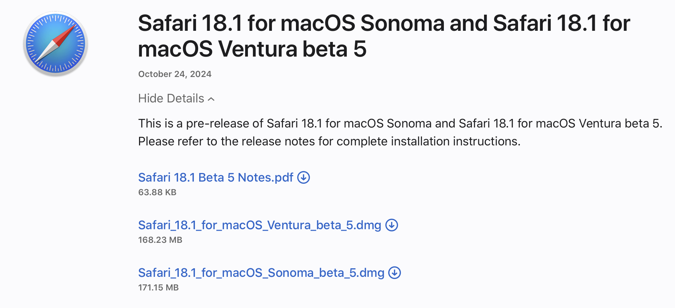Open the Safari_18.1_for_macOS_Ventura_beta_5.dmg link

[x=259, y=225]
